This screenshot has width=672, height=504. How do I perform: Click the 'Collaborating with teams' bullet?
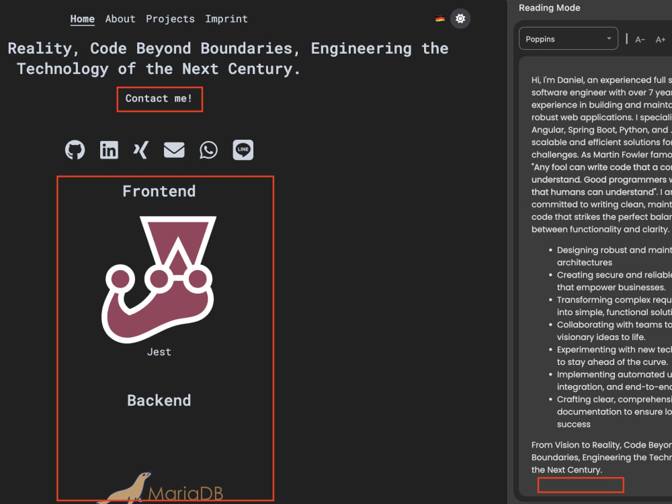[614, 331]
